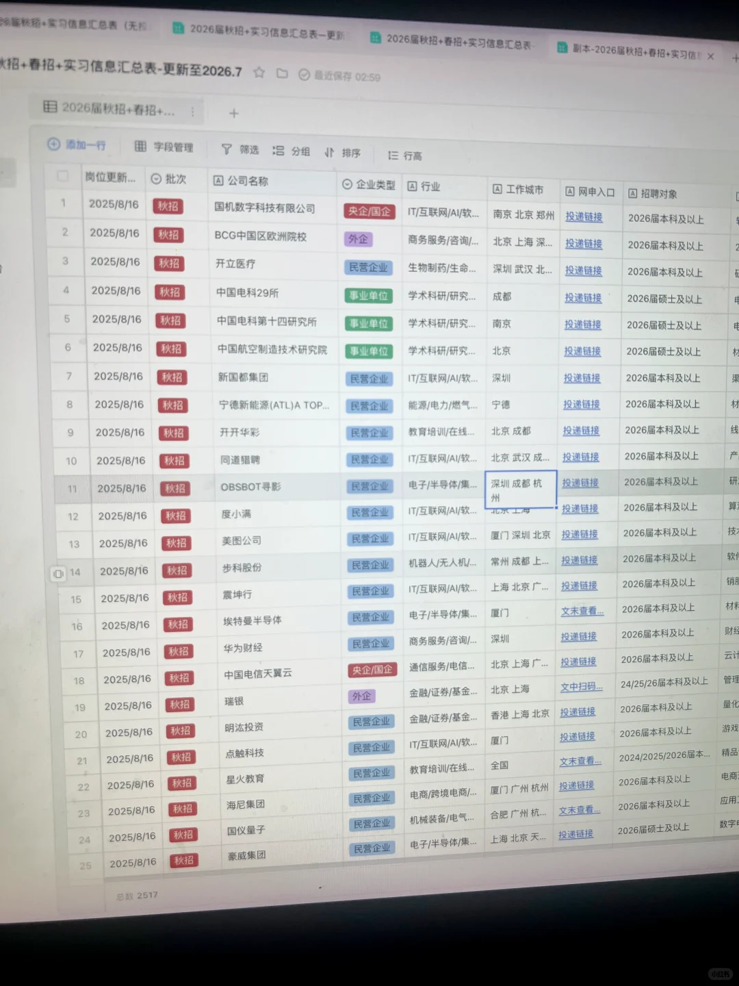Image resolution: width=739 pixels, height=986 pixels.
Task: Click the 秋招 tag in row 1
Action: (x=168, y=205)
